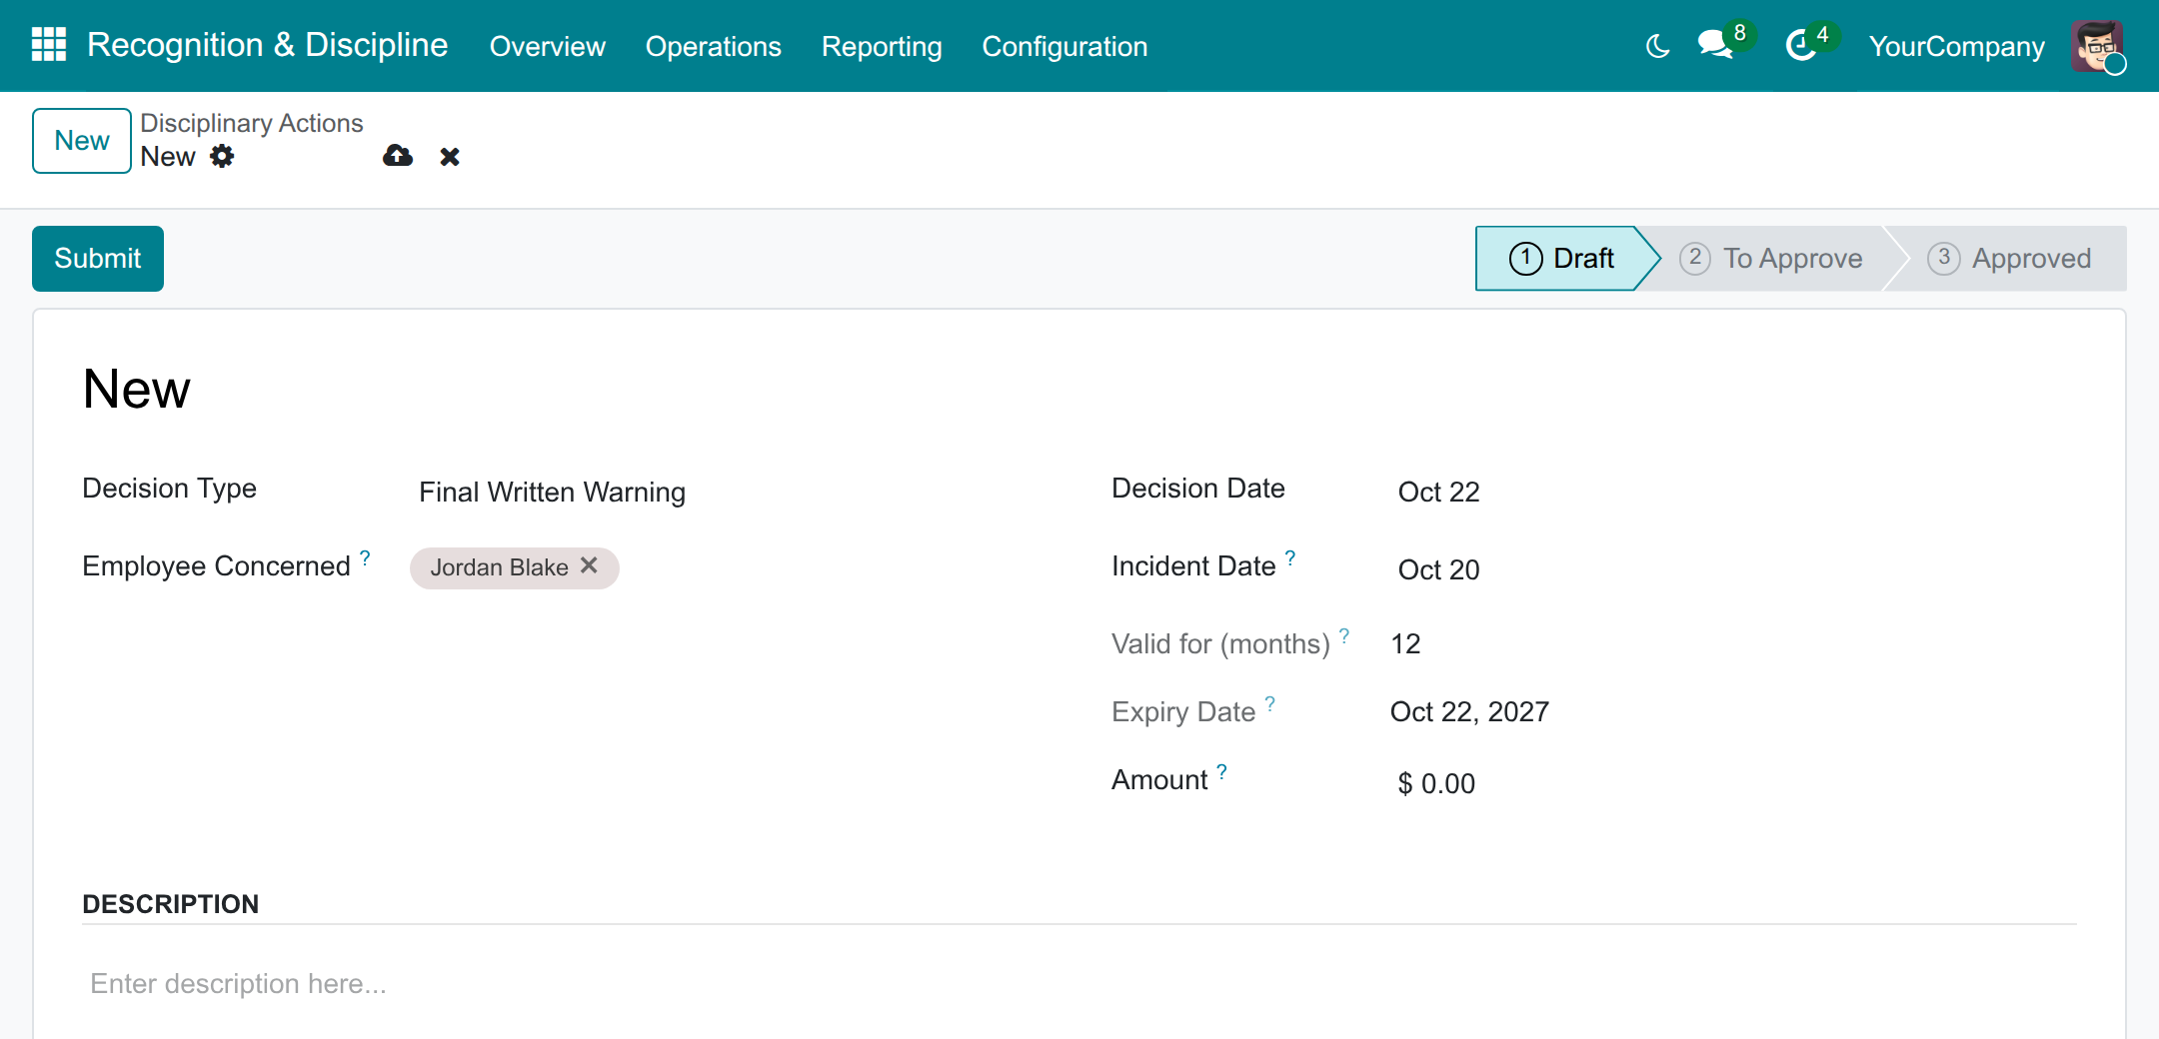
Task: Click the Expiry Date value Oct 22, 2027
Action: click(x=1469, y=711)
